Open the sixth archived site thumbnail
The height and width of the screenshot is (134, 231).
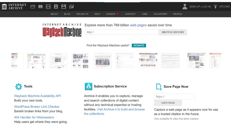tap(125, 61)
